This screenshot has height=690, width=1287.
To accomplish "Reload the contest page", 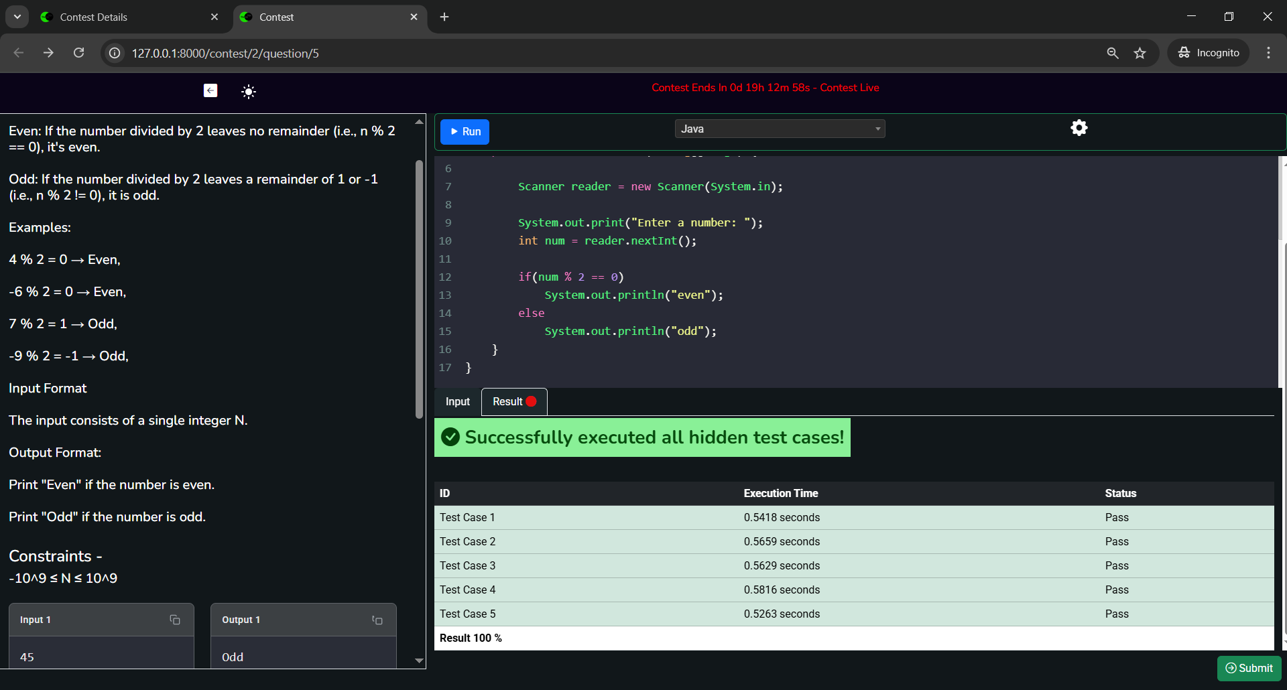I will coord(79,53).
